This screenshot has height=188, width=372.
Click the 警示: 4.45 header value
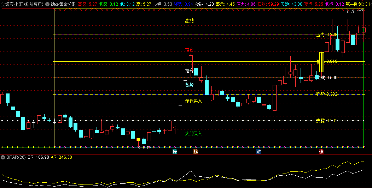[225, 4]
